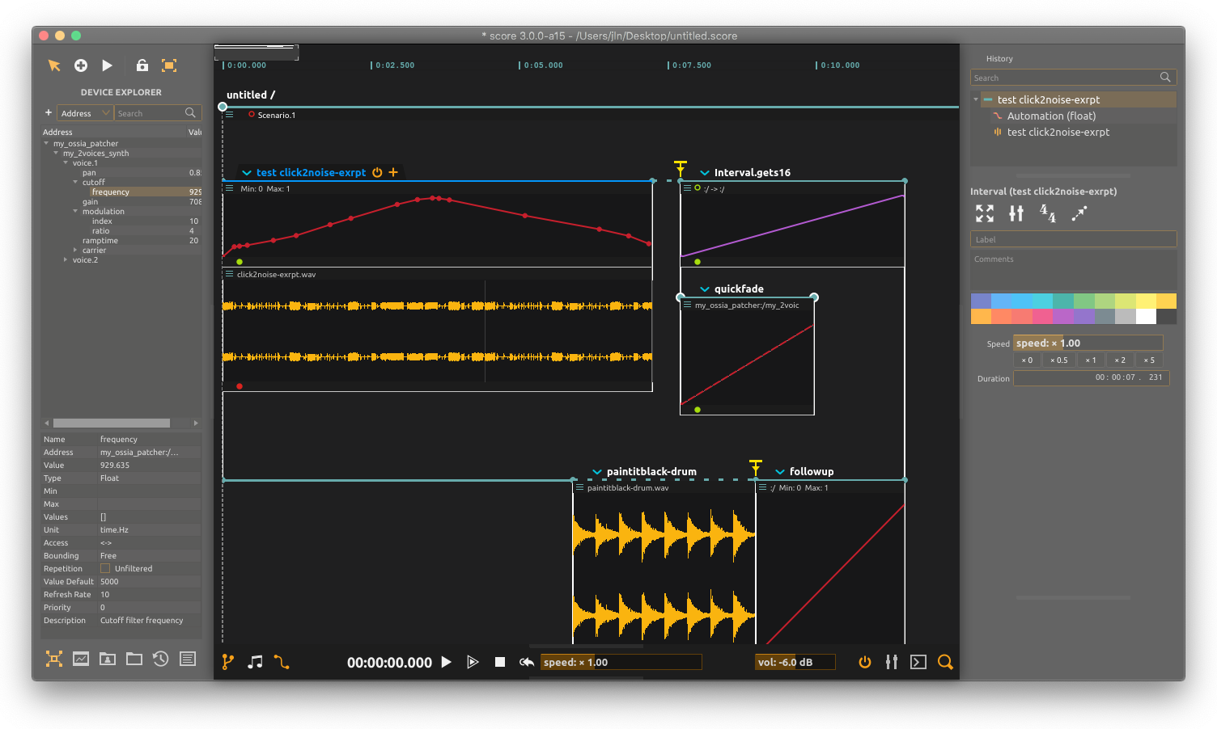
Task: Open the orange device explorer panel icon
Action: (x=54, y=659)
